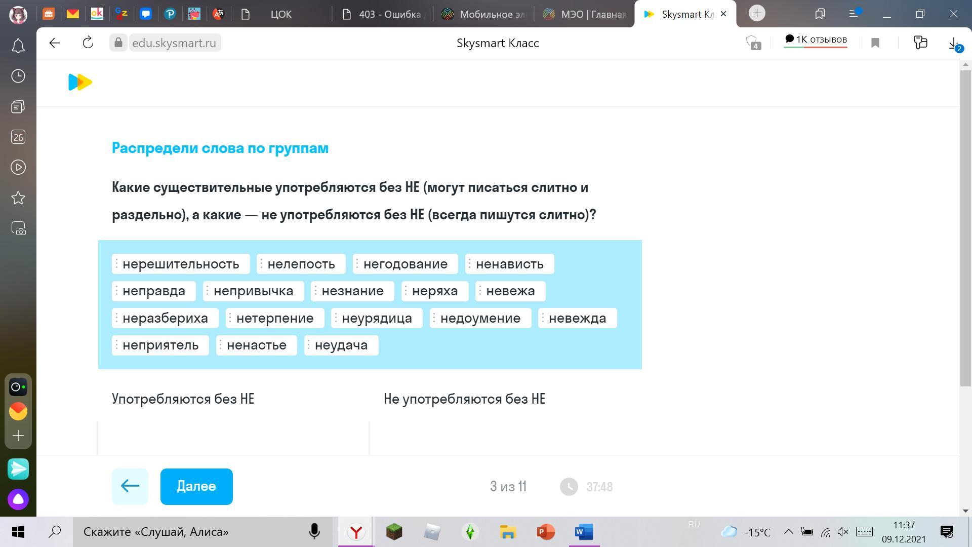This screenshot has height=547, width=972.
Task: Open the notifications bell in sidebar
Action: pyautogui.click(x=18, y=46)
